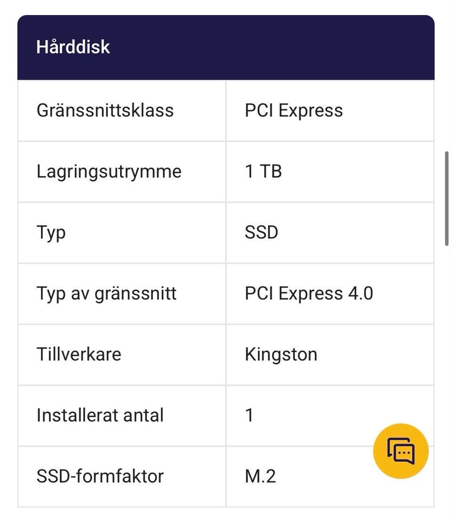Tap the SSD-formfaktor label
The height and width of the screenshot is (518, 452).
coord(100,476)
